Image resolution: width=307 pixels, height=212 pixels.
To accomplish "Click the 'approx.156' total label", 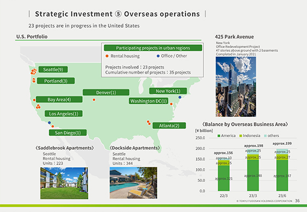I will (x=224, y=152).
